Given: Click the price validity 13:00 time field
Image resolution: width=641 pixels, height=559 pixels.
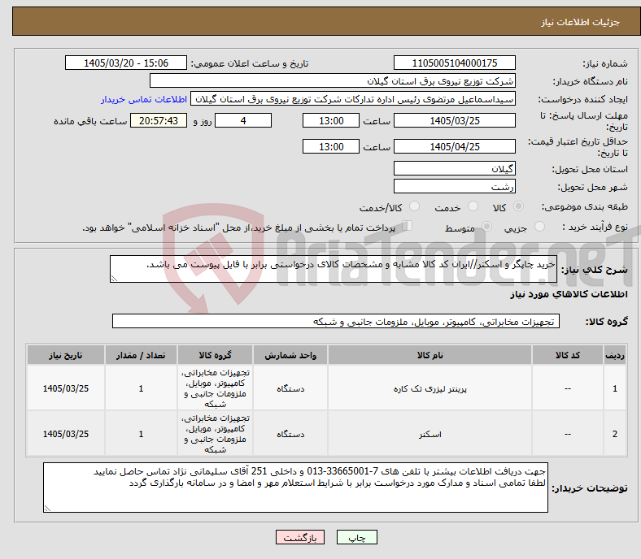Looking at the screenshot, I should coord(331,146).
